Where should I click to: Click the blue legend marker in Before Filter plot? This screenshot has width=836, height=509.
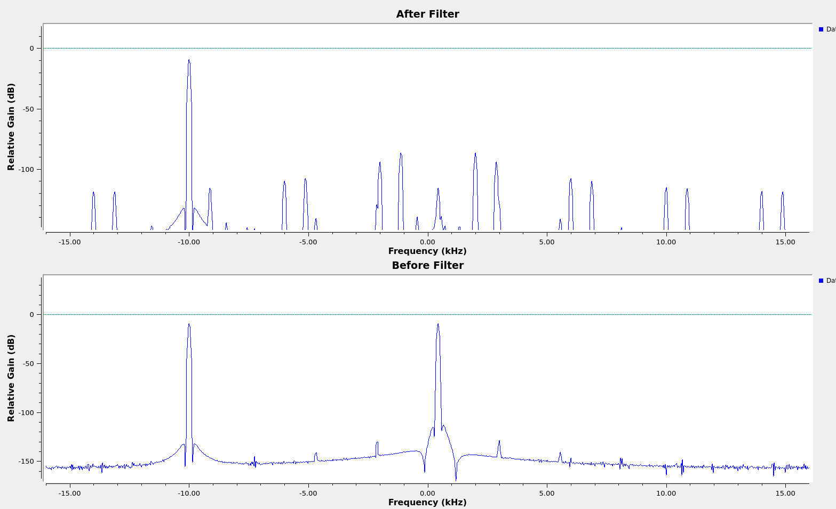point(821,281)
